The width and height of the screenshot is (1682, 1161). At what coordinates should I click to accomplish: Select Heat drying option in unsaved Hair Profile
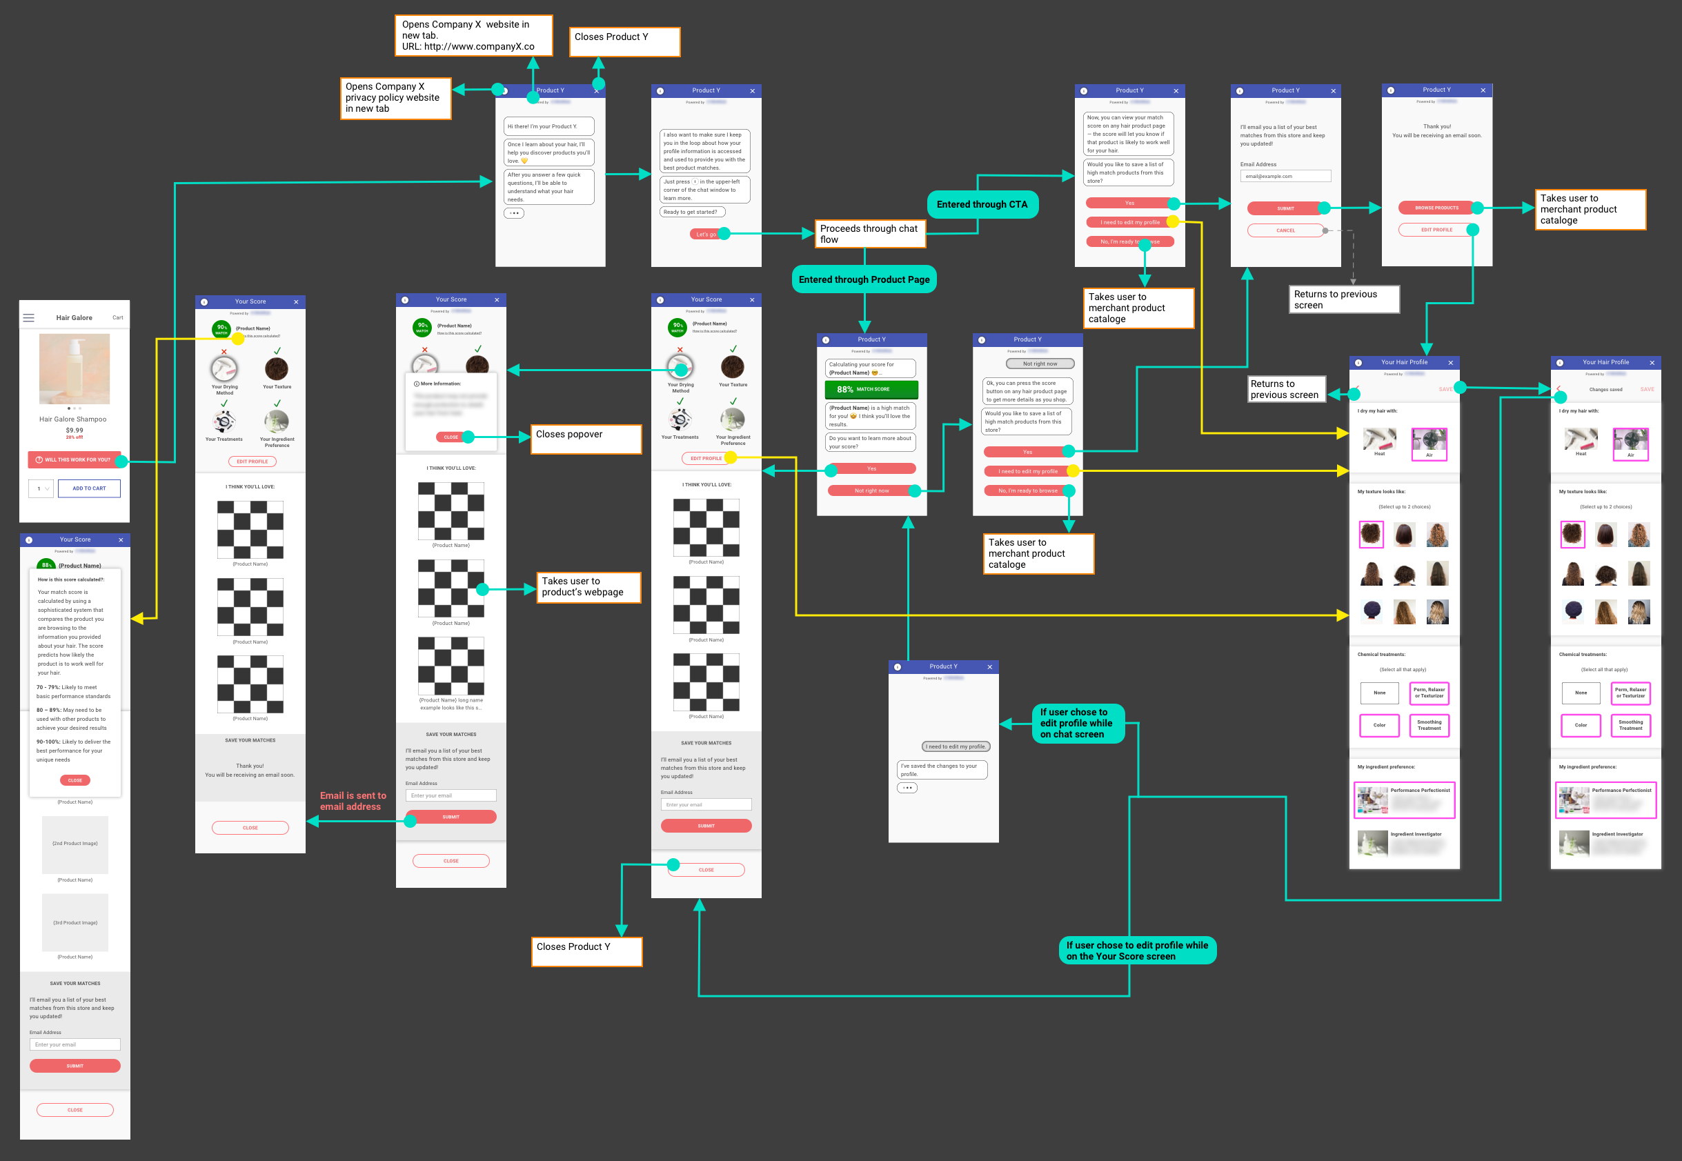[x=1379, y=442]
